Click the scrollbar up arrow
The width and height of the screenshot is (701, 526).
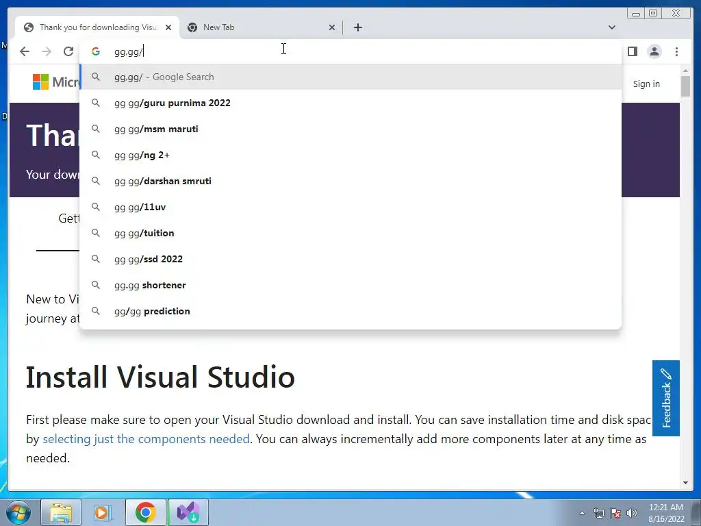(x=686, y=71)
